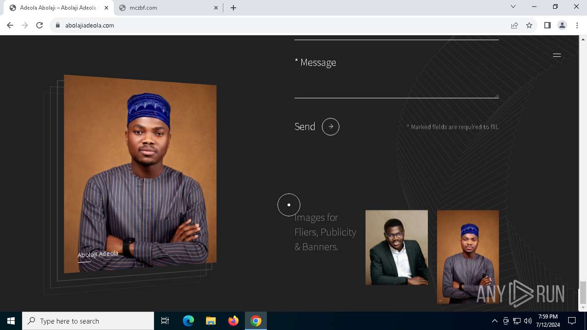Toggle the browser side panel icon
This screenshot has width=587, height=330.
click(547, 25)
